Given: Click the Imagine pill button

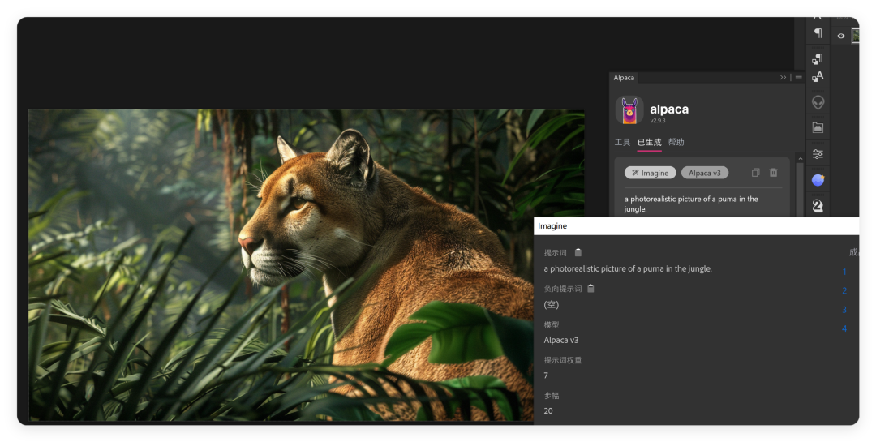Looking at the screenshot, I should point(651,173).
